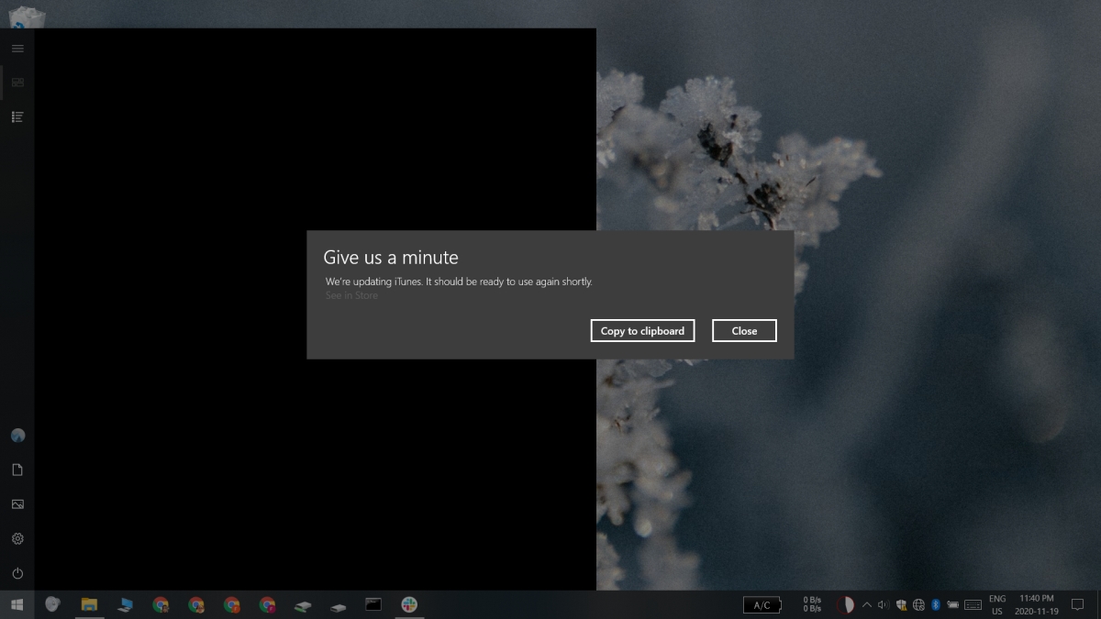Open the network globe tray icon
The height and width of the screenshot is (619, 1101).
pyautogui.click(x=918, y=605)
